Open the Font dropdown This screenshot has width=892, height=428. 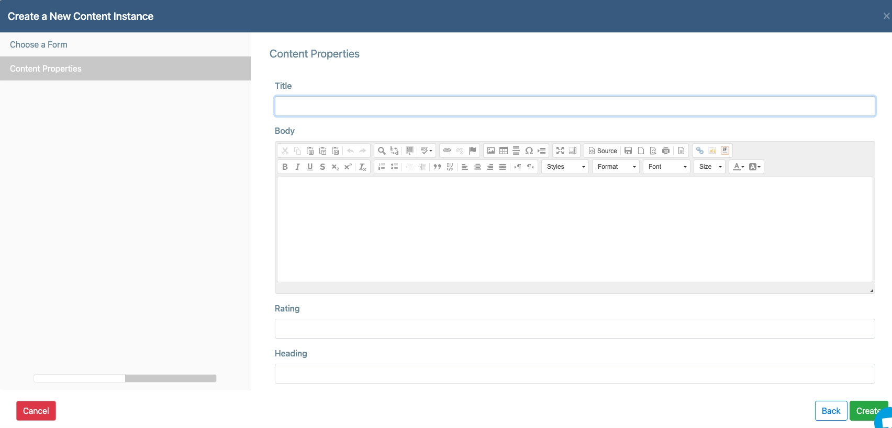667,167
